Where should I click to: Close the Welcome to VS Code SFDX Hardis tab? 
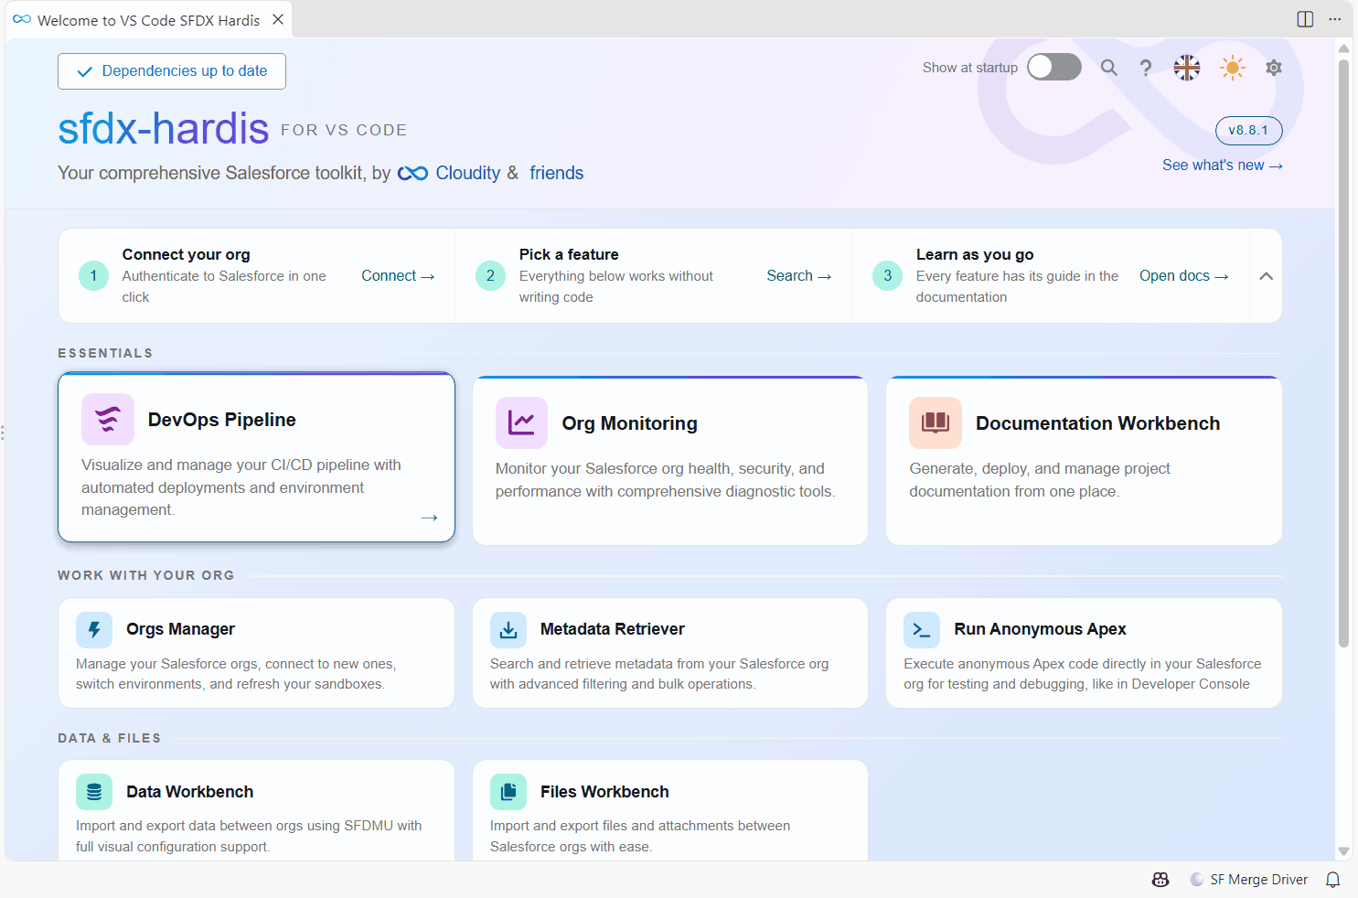pyautogui.click(x=278, y=19)
